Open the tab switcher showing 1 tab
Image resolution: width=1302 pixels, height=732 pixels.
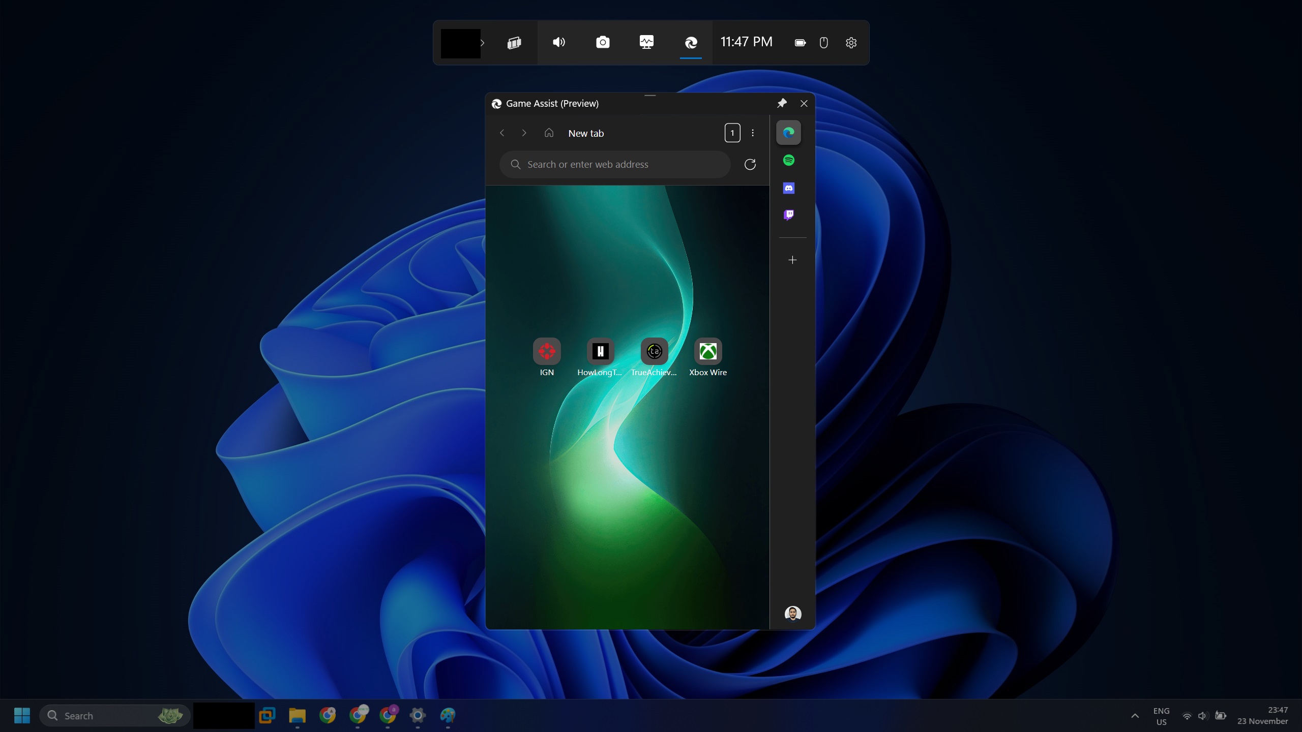pos(731,133)
